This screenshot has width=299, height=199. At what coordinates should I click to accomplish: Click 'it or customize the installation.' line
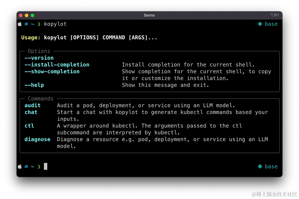(x=175, y=78)
